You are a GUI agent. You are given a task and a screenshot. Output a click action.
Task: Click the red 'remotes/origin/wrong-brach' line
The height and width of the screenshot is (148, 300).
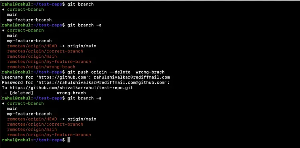41,67
